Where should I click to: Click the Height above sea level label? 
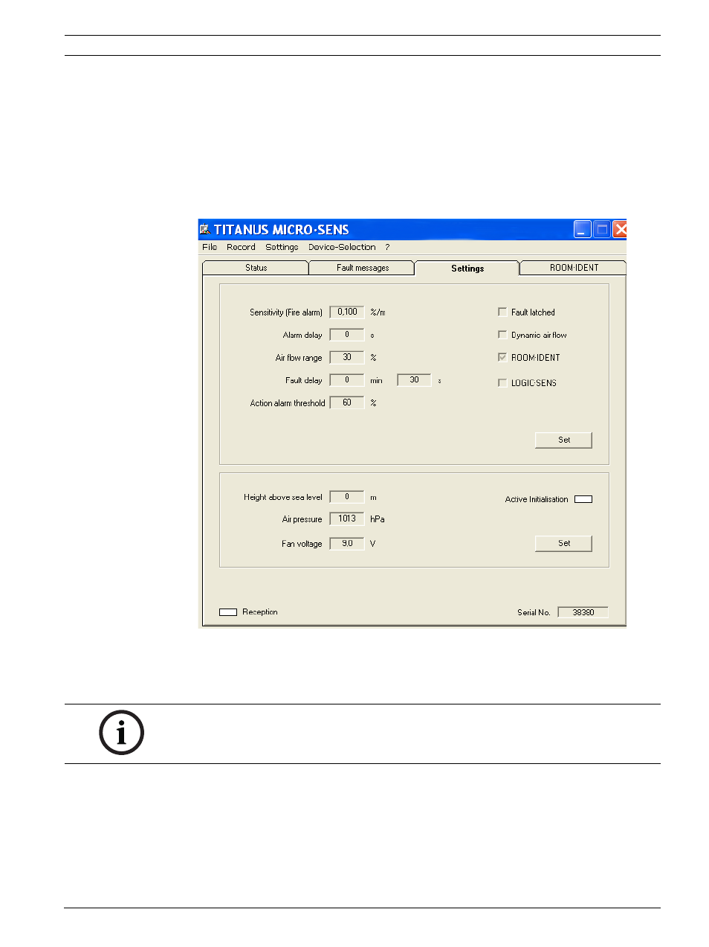point(283,497)
